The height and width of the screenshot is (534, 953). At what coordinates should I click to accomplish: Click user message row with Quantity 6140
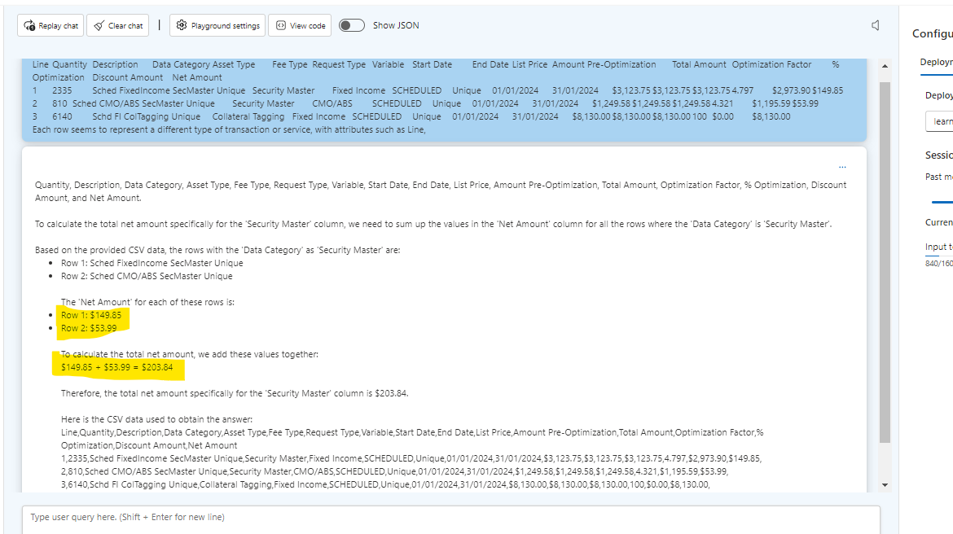pyautogui.click(x=411, y=116)
